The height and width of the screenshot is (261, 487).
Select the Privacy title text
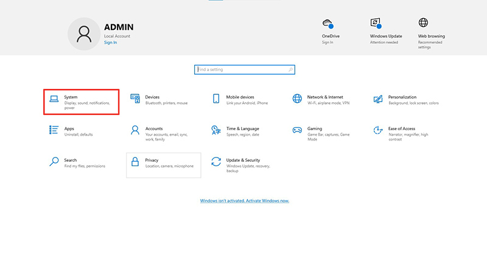152,160
